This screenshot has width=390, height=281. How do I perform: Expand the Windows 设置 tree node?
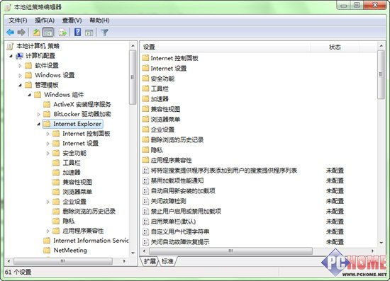pyautogui.click(x=20, y=76)
